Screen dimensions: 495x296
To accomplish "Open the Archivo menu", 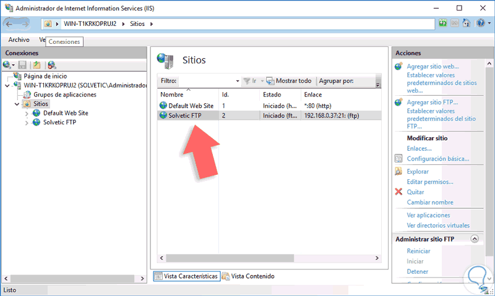I will [19, 40].
